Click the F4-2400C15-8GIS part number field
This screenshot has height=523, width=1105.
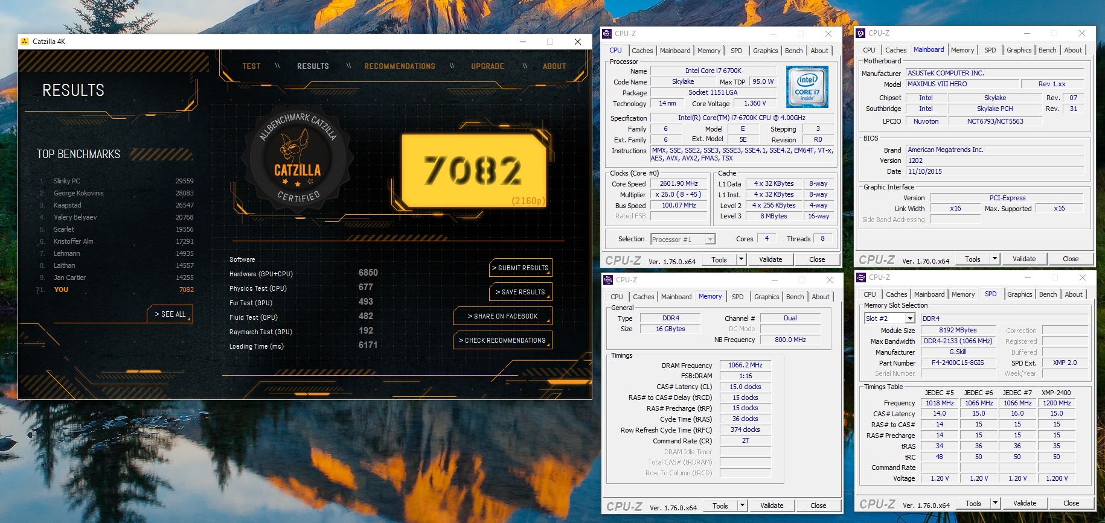pyautogui.click(x=958, y=363)
